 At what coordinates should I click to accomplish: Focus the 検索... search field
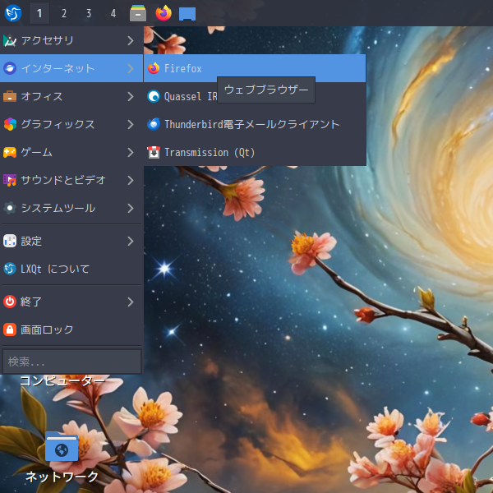[71, 362]
